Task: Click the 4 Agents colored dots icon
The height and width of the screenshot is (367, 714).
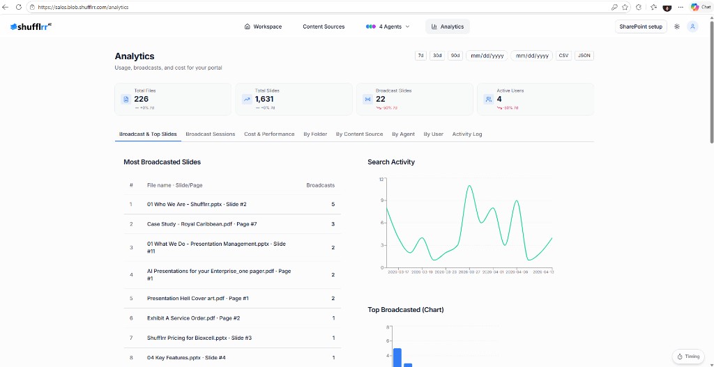Action: click(371, 26)
